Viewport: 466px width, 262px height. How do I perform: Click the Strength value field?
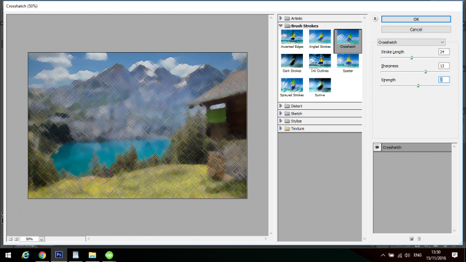pos(444,80)
